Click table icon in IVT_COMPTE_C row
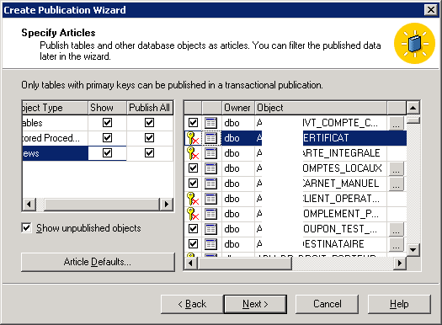 click(210, 123)
